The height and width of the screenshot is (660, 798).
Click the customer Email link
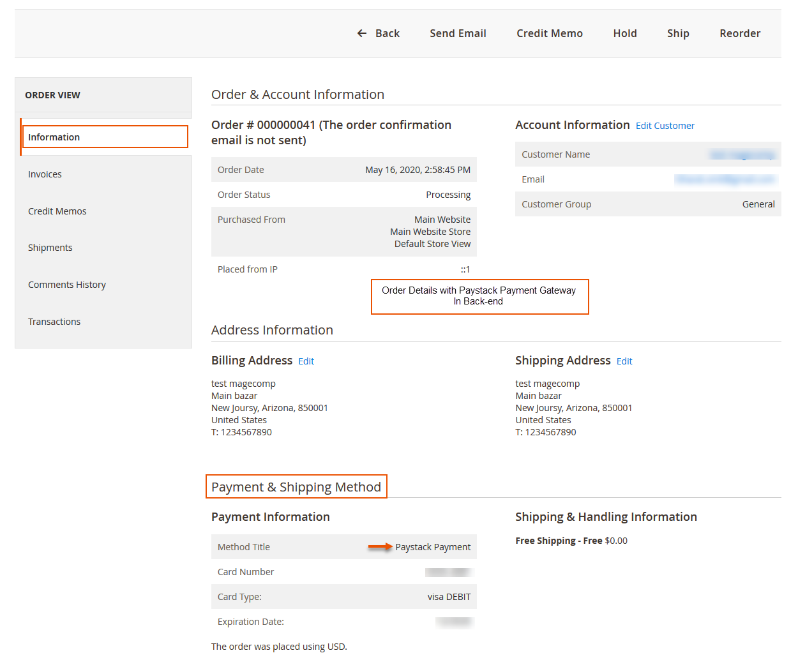tap(725, 179)
